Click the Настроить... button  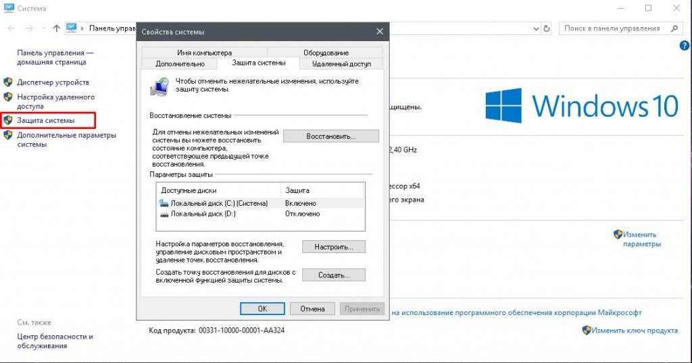(334, 247)
